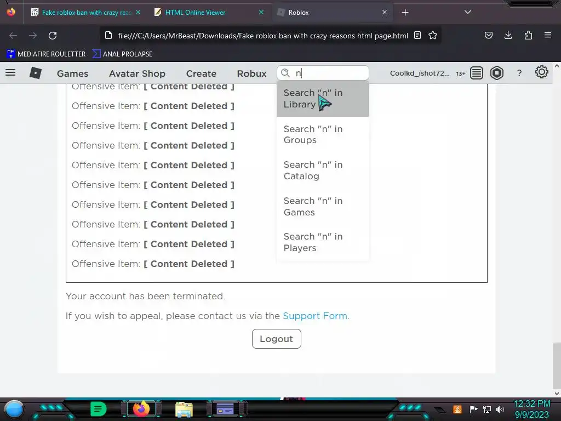The image size is (561, 421).
Task: Click the scrollbar down arrow
Action: [x=557, y=393]
